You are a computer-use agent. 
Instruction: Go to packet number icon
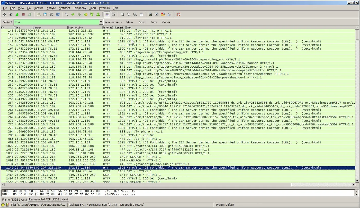tap(86, 15)
